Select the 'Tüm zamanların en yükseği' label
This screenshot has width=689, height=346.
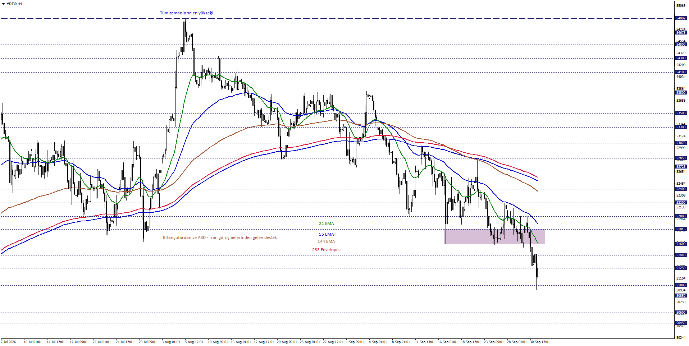pyautogui.click(x=186, y=13)
